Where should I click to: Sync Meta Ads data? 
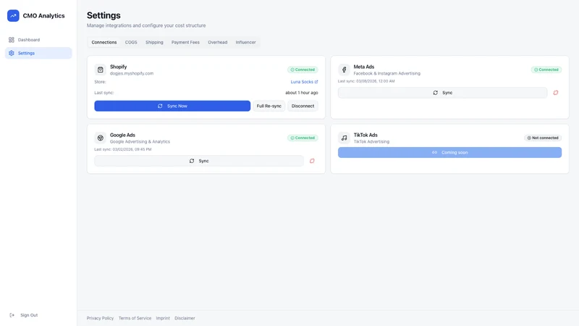442,93
